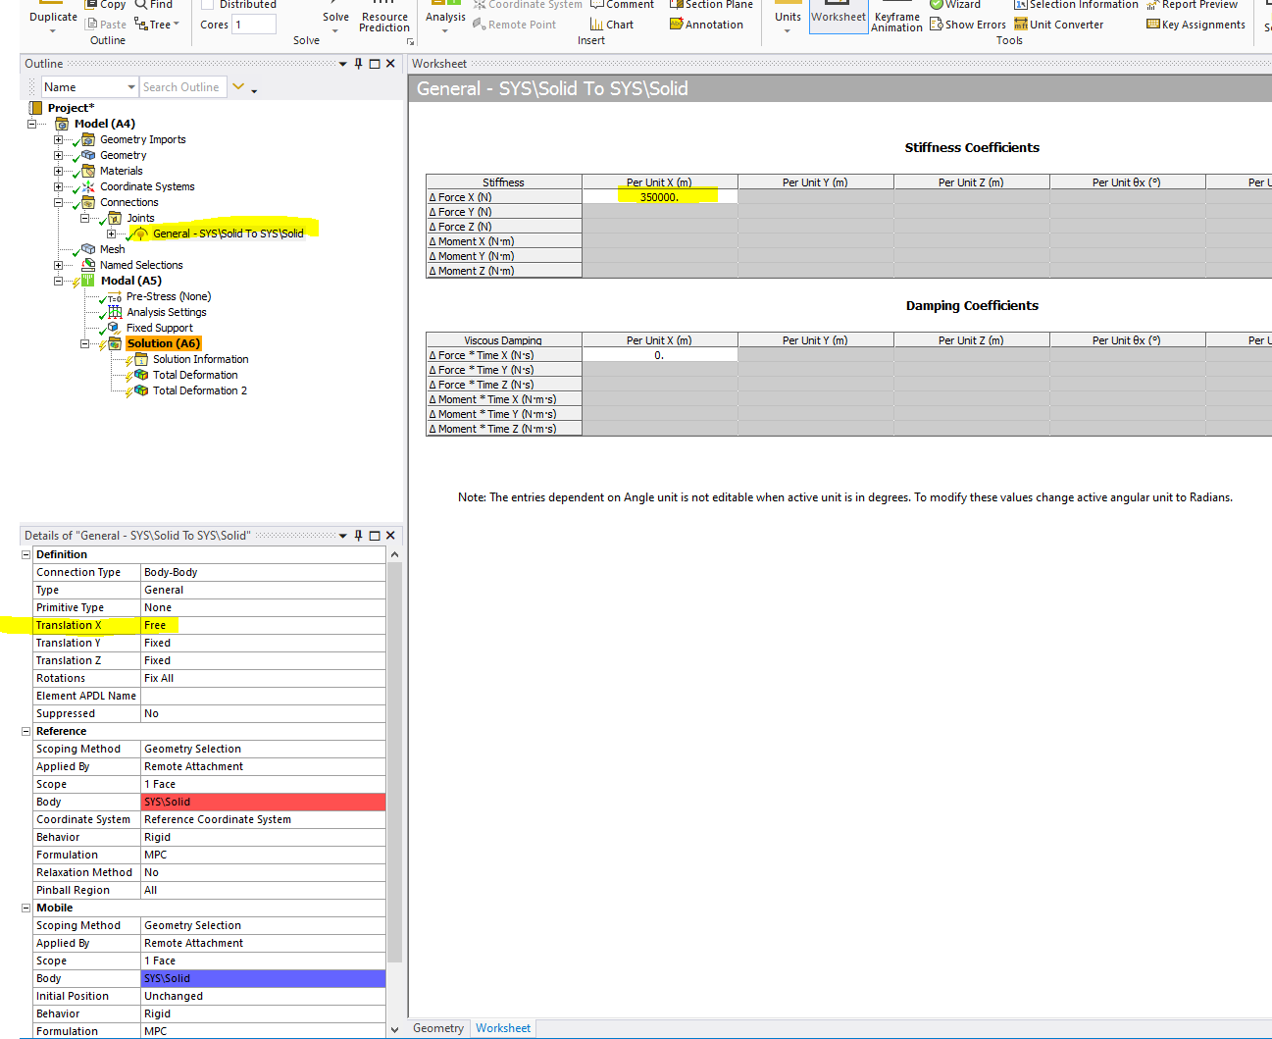Click the Worksheet ribbon button
Viewport: 1272px width, 1039px height.
(839, 17)
